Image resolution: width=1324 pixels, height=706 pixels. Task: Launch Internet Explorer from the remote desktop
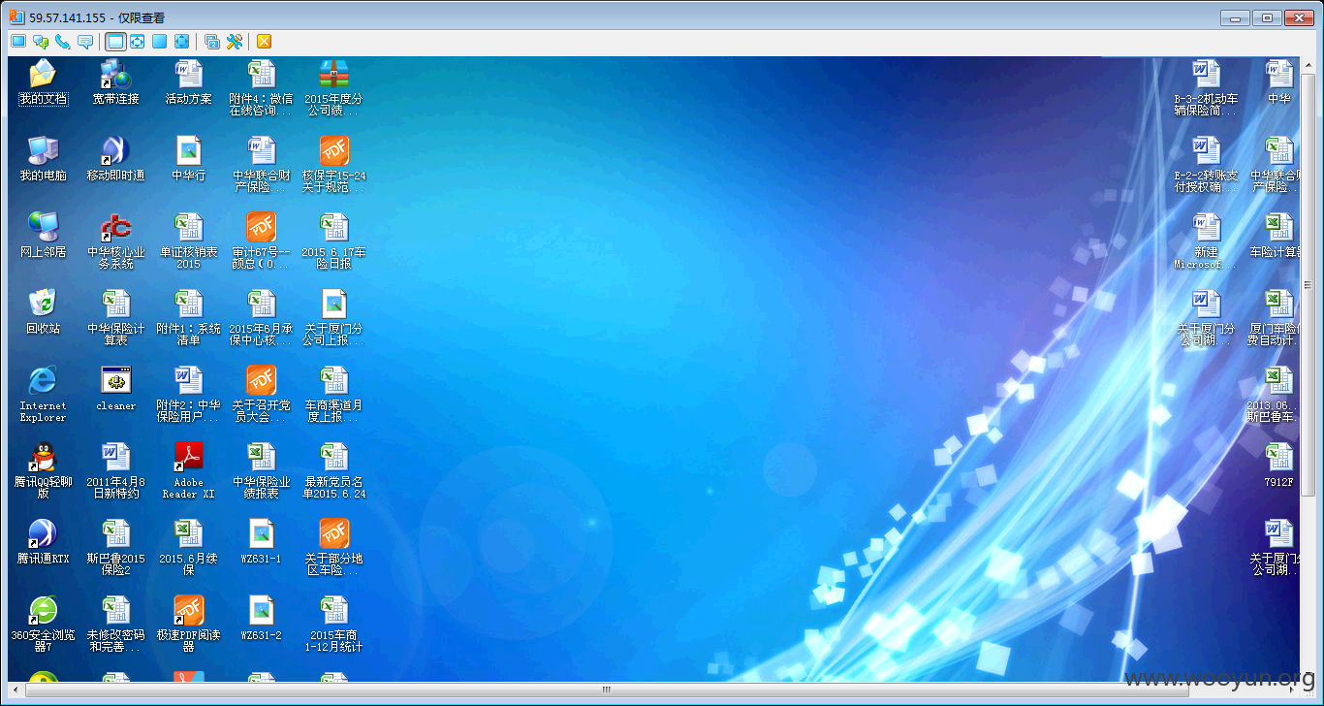(43, 394)
